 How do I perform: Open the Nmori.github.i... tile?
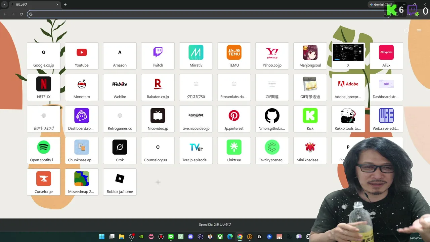(272, 119)
